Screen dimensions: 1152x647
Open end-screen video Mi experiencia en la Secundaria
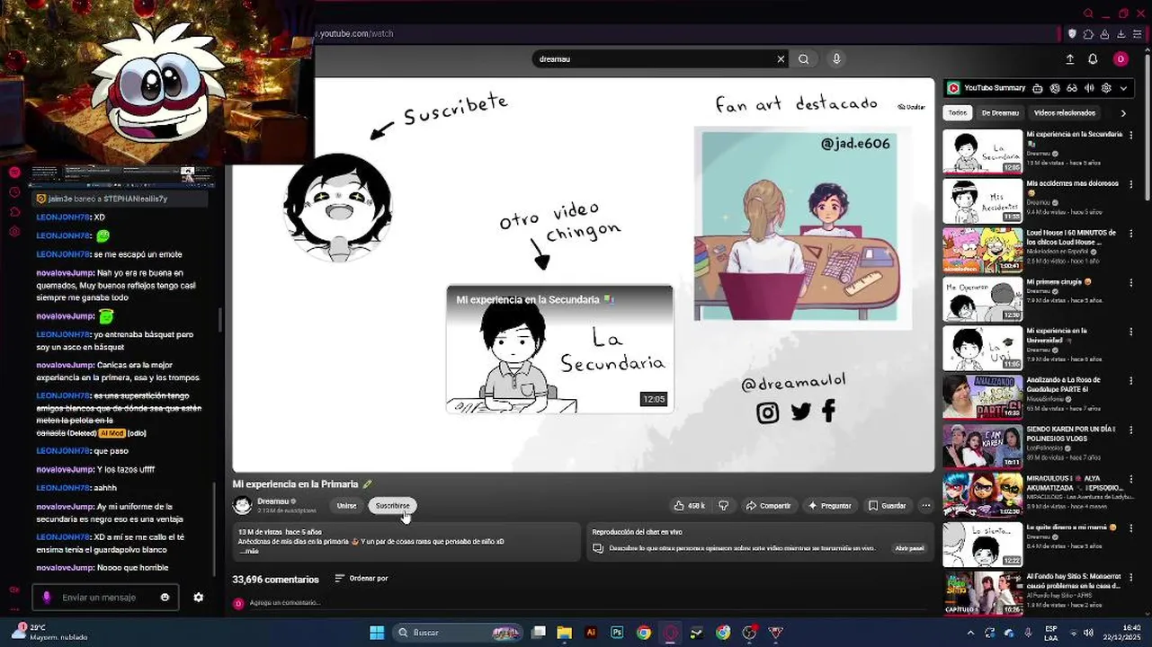click(x=559, y=350)
